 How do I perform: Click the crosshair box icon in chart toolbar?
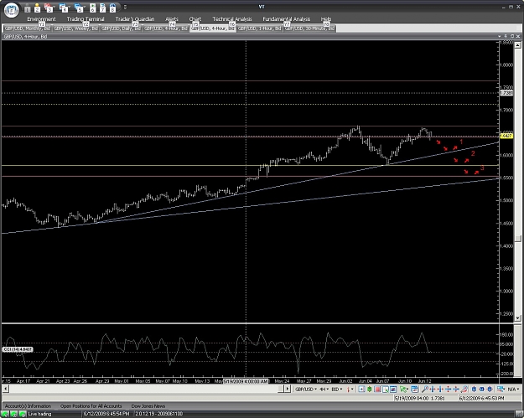coord(361,390)
